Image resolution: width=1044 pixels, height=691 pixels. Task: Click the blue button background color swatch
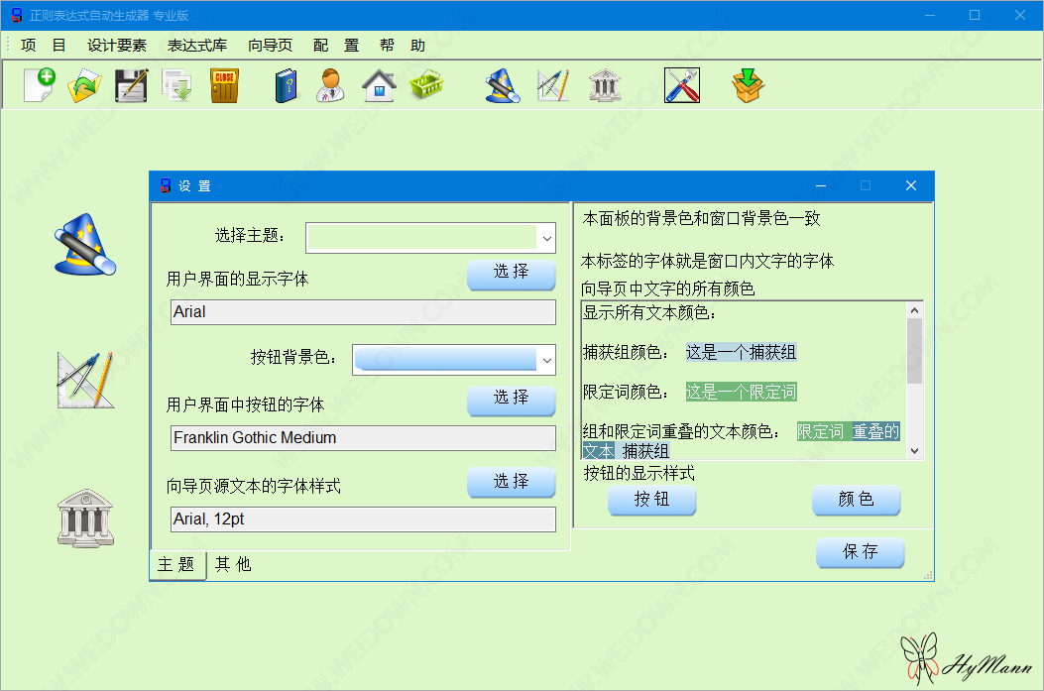445,360
